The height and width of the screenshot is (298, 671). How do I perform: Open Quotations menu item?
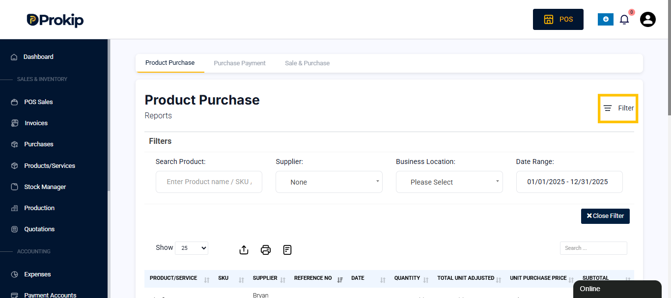point(39,229)
